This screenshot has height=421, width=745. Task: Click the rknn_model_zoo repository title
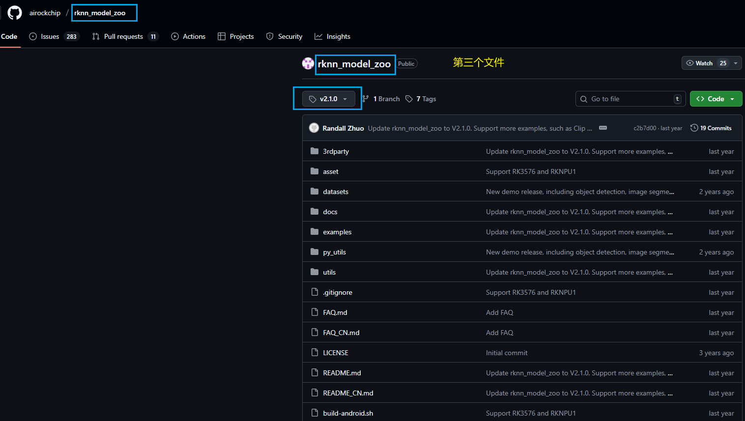(354, 64)
